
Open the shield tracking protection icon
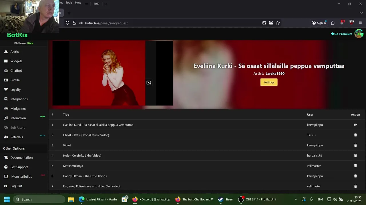(67, 23)
